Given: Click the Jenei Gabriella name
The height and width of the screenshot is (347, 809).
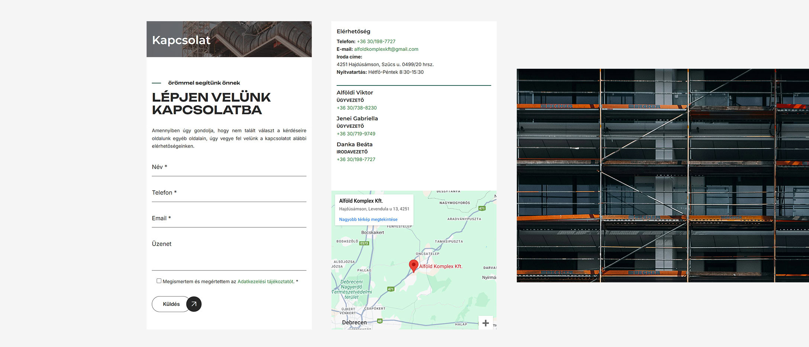Looking at the screenshot, I should click(x=357, y=119).
